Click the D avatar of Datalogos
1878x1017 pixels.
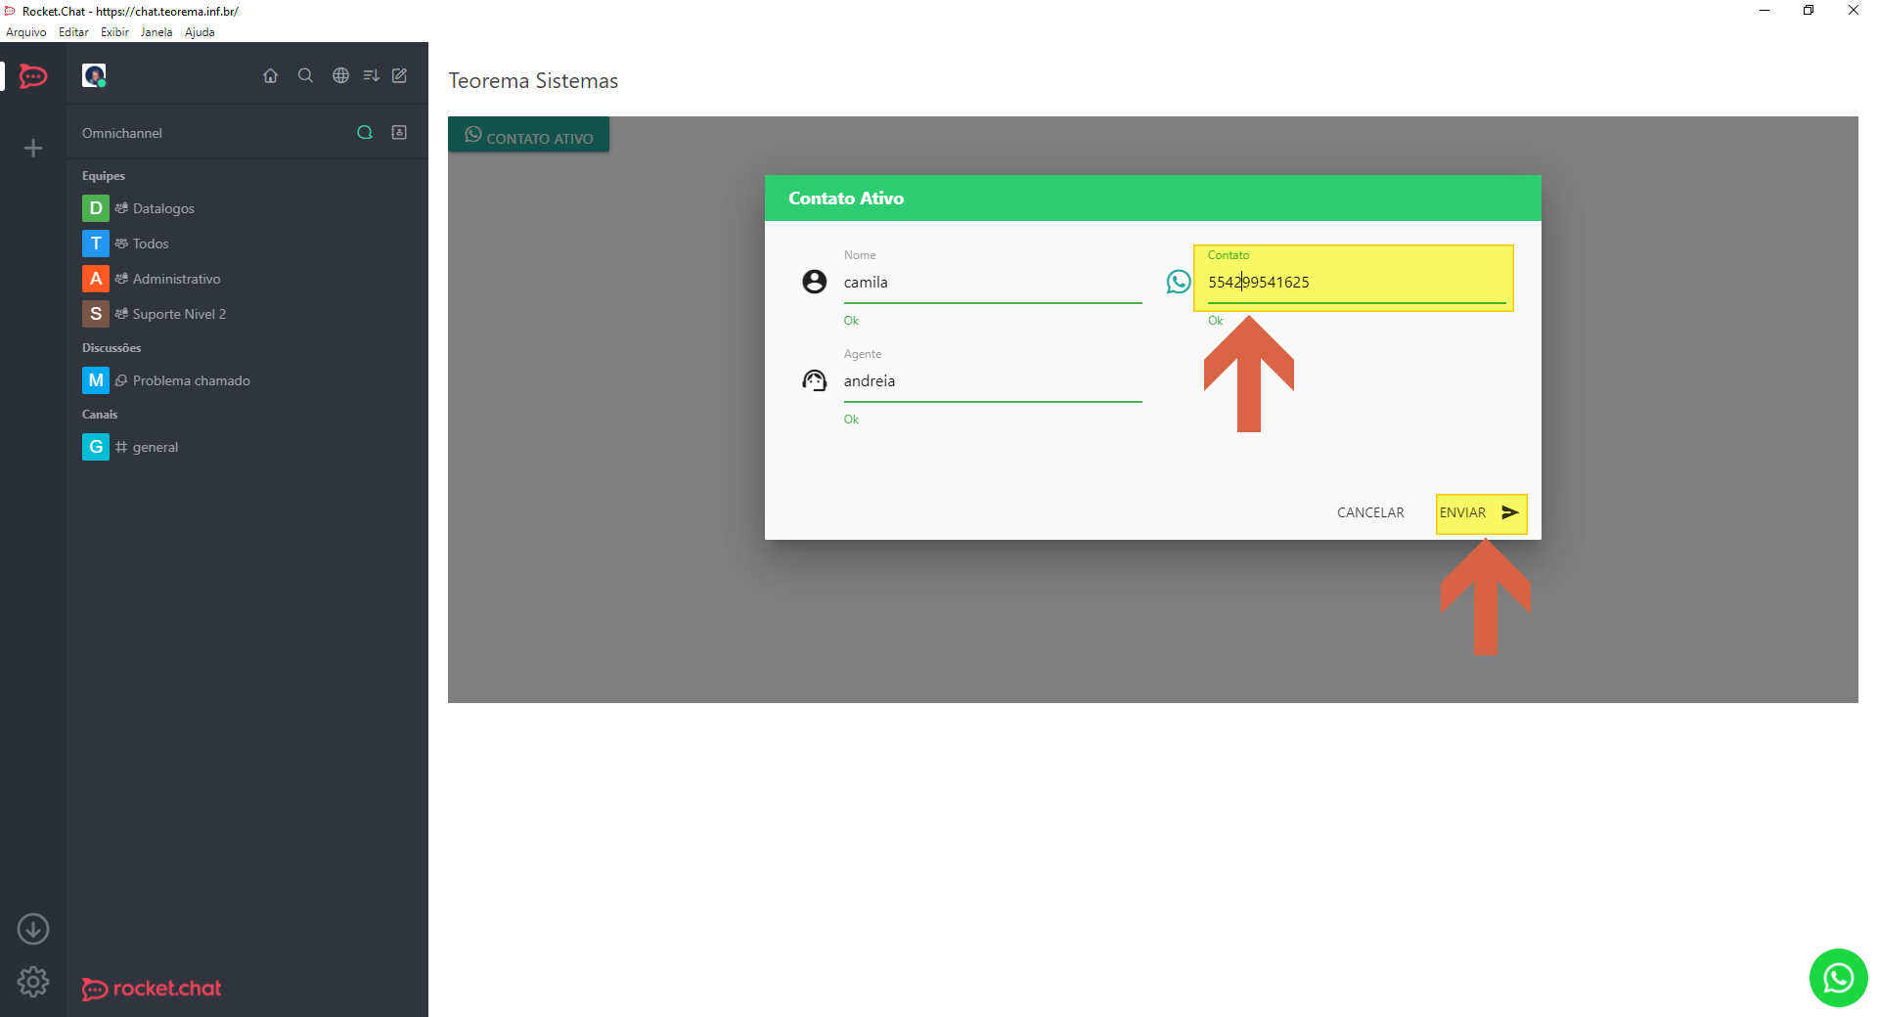click(96, 208)
